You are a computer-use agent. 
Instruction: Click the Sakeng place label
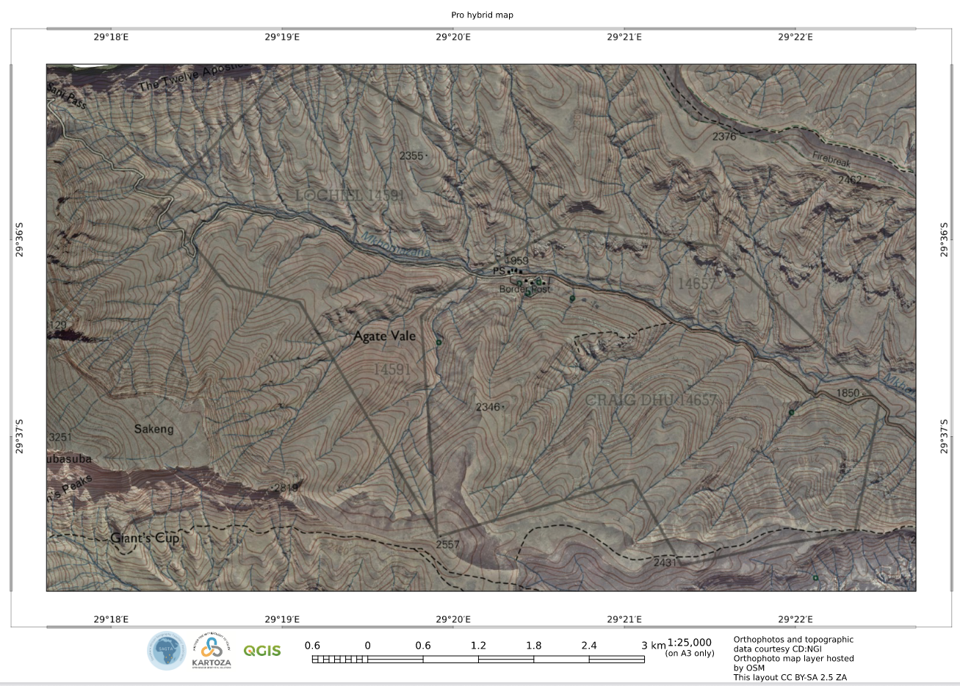pyautogui.click(x=154, y=429)
